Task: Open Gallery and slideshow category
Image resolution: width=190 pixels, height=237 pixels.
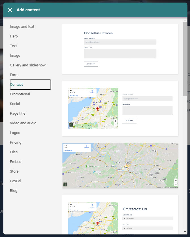Action: [28, 65]
